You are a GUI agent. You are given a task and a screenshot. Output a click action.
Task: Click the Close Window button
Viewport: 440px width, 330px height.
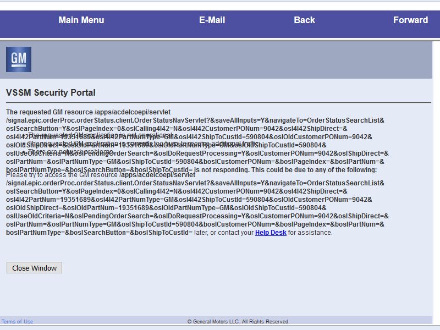point(34,268)
